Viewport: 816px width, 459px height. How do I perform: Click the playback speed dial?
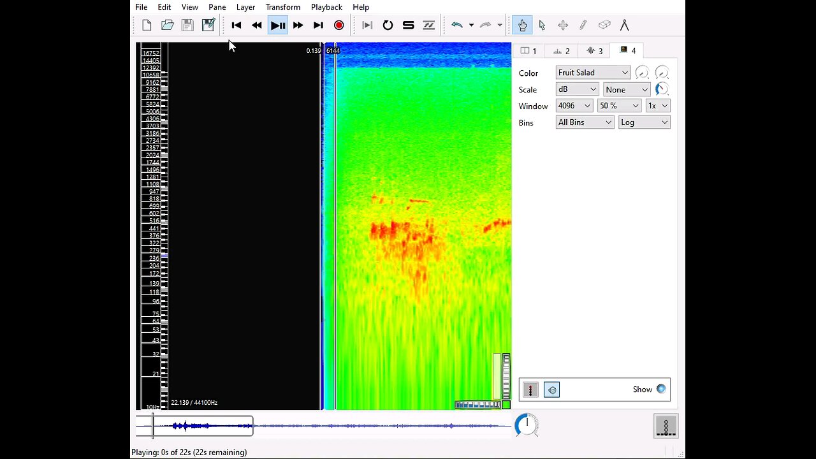coord(527,425)
